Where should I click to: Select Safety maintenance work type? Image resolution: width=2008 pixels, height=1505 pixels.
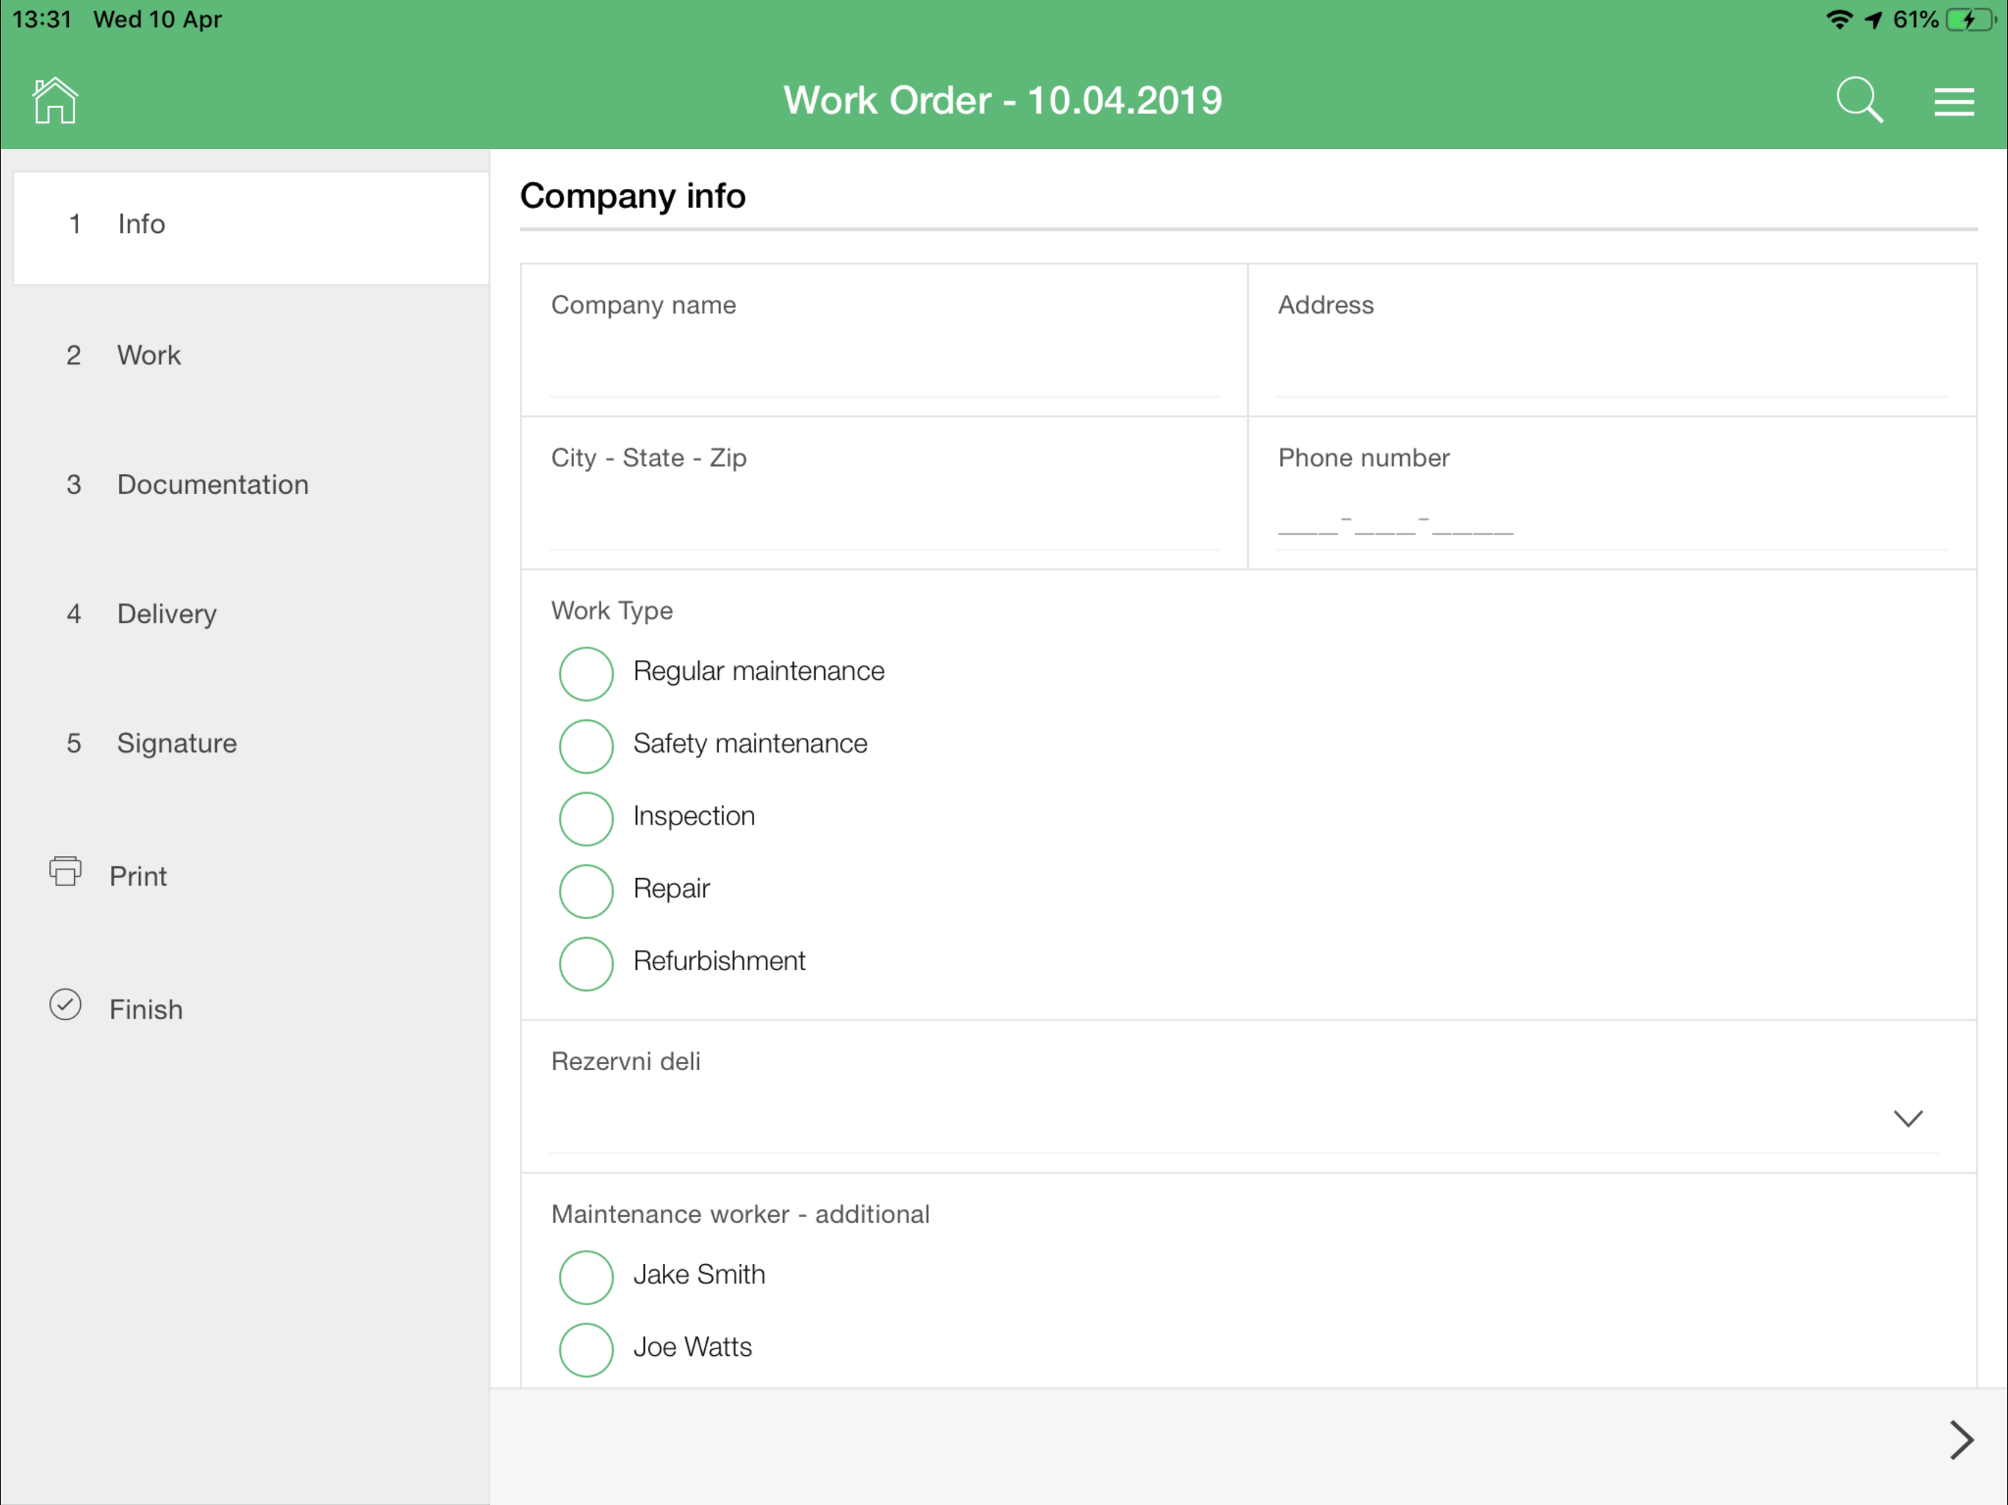coord(586,746)
